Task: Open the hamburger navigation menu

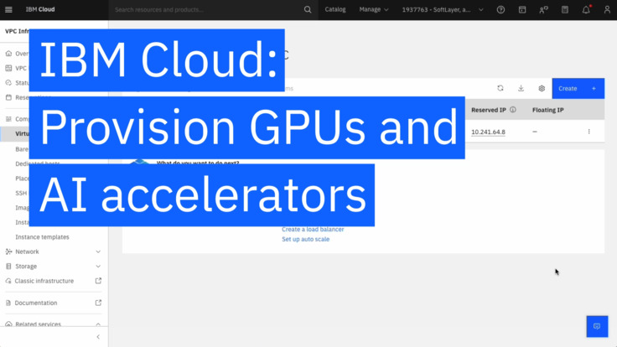Action: point(8,9)
